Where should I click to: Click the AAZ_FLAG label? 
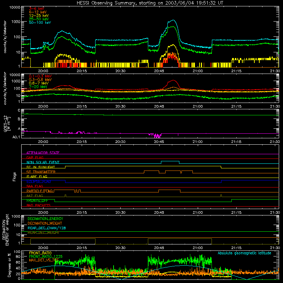click(x=35, y=196)
